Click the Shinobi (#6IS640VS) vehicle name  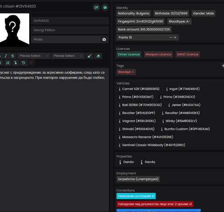138,129
